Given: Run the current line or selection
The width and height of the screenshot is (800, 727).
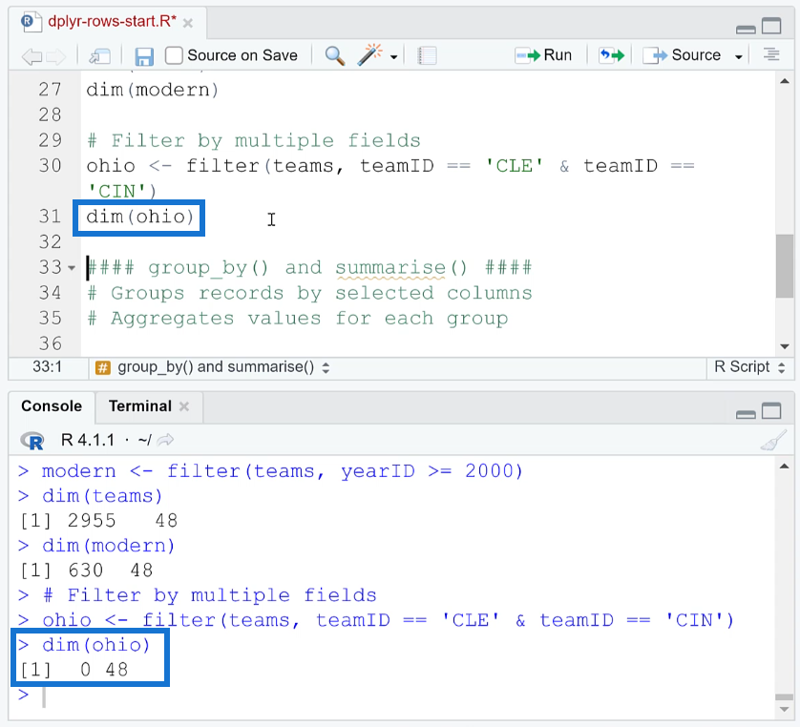Looking at the screenshot, I should 543,55.
